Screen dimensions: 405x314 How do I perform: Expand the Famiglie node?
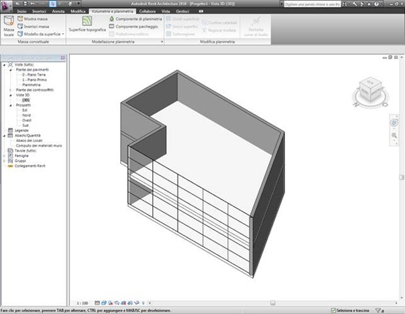(5, 156)
